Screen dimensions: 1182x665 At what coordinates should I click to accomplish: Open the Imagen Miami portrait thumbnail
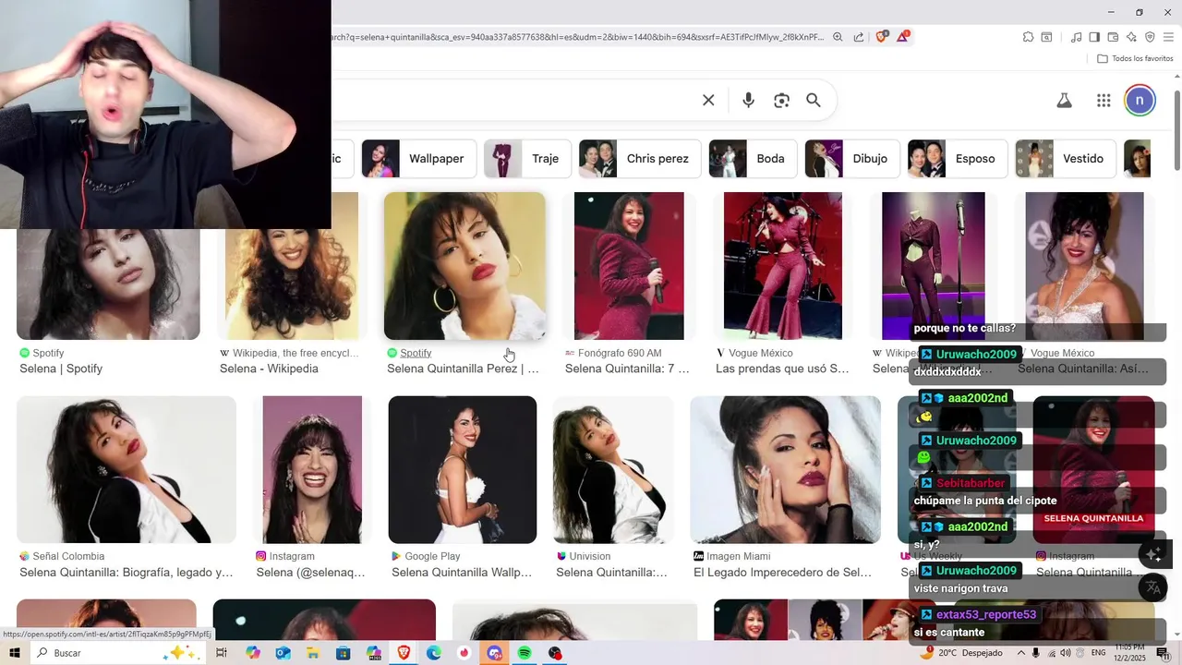(x=785, y=469)
